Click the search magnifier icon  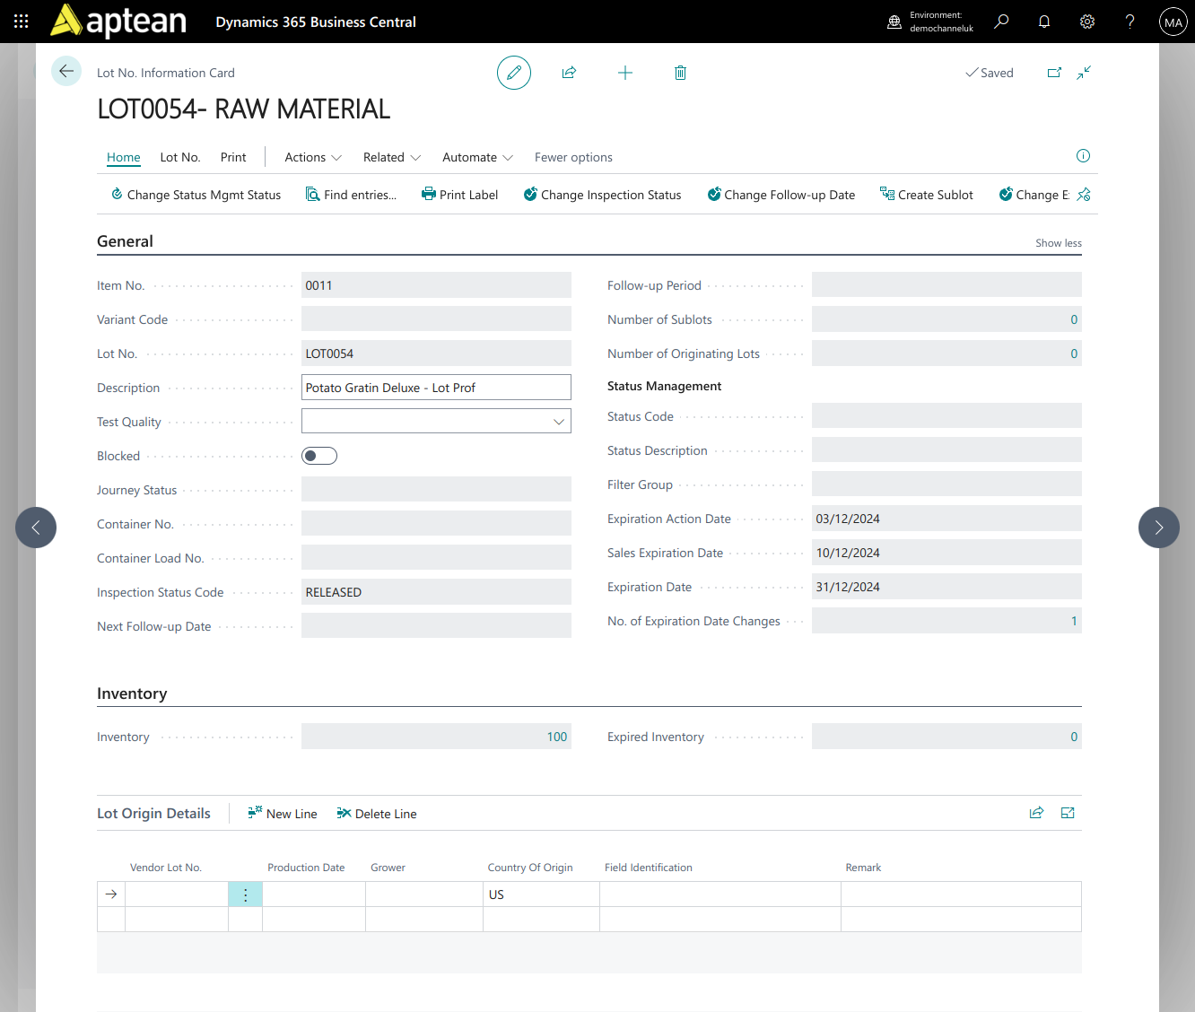point(1001,22)
